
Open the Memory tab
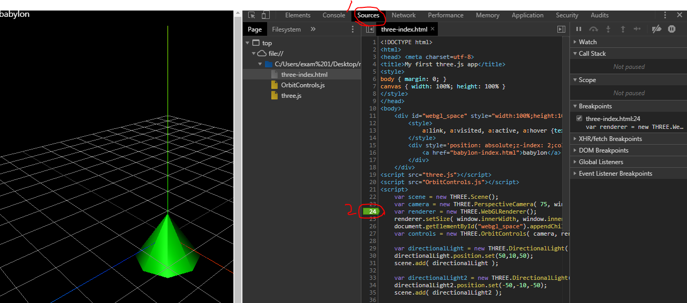487,15
